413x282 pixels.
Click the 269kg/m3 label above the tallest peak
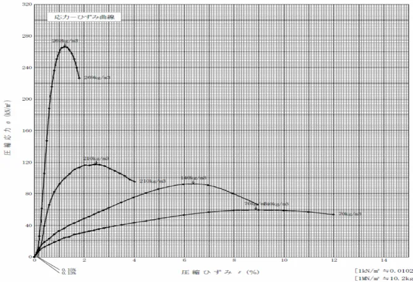click(65, 41)
